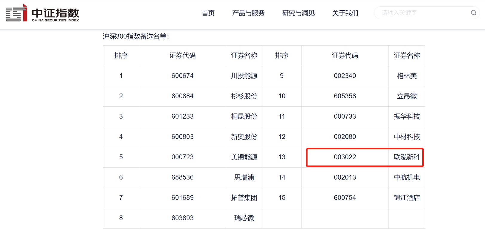Select stock code 003022 cell

coord(345,157)
